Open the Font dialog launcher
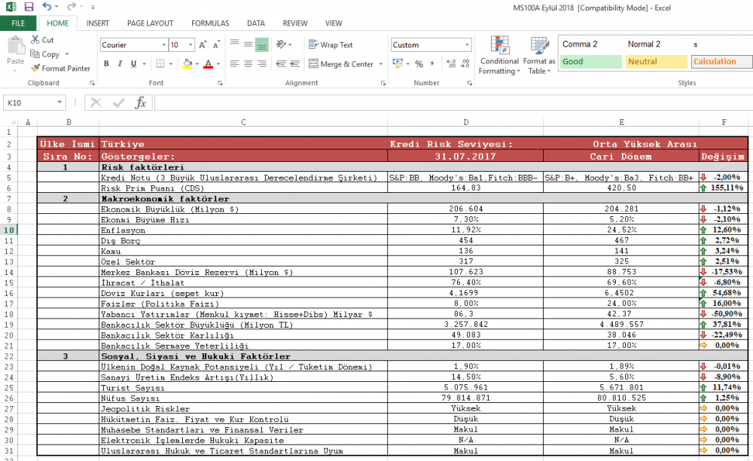Image resolution: width=753 pixels, height=461 pixels. click(220, 83)
